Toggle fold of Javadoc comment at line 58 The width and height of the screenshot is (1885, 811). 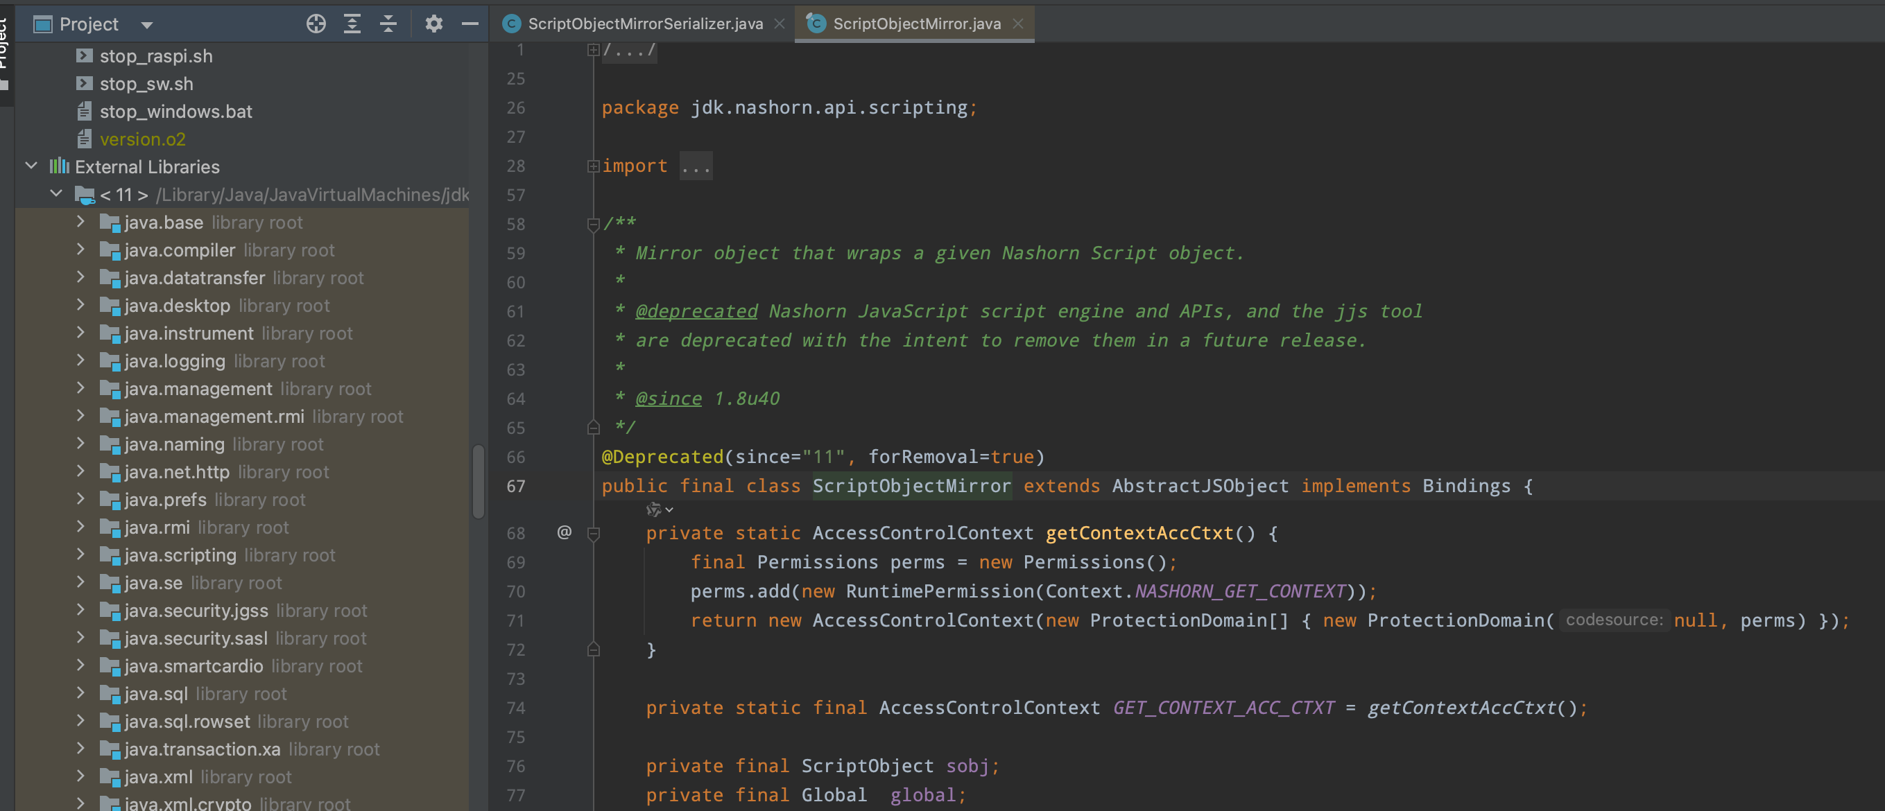(594, 224)
